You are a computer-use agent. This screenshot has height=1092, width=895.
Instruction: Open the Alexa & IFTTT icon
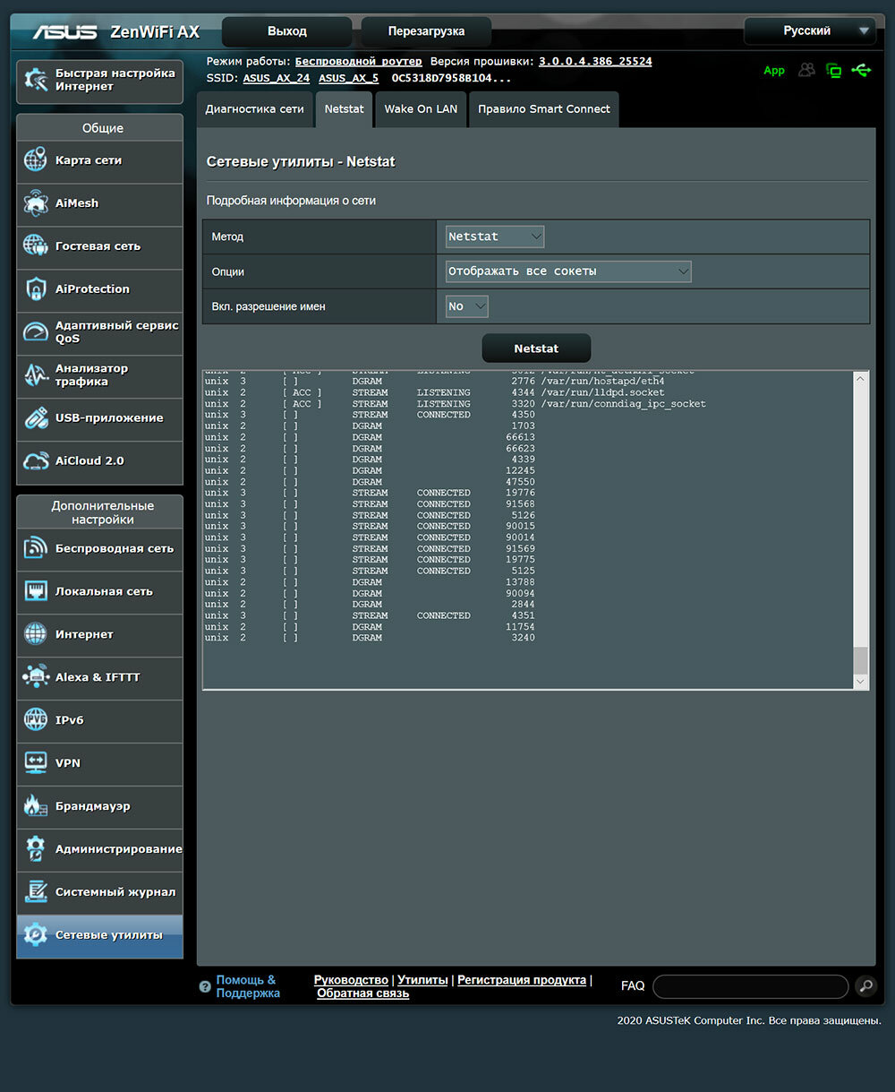point(36,677)
